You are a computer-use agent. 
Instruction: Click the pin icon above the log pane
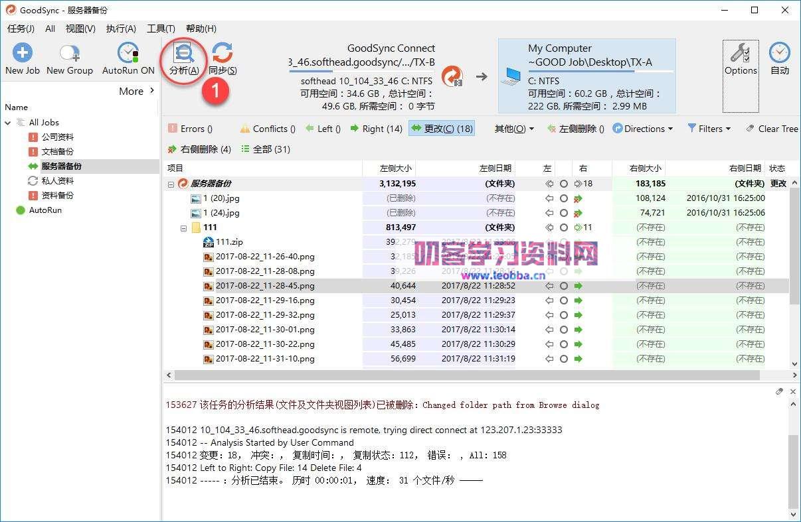click(x=780, y=391)
